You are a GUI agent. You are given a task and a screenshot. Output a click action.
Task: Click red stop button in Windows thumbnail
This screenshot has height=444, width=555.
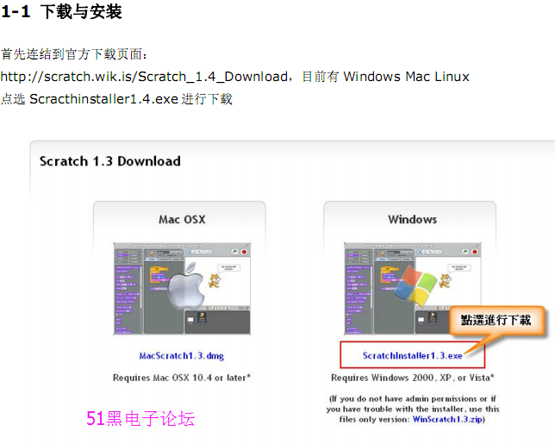click(x=475, y=252)
